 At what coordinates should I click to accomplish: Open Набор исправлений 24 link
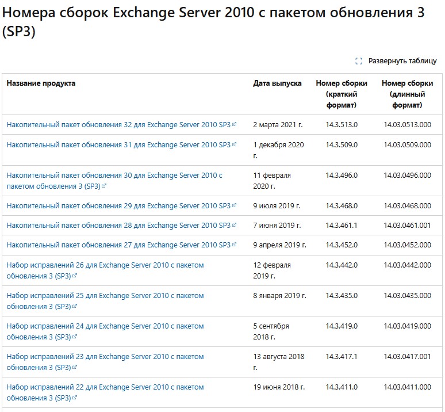105,326
